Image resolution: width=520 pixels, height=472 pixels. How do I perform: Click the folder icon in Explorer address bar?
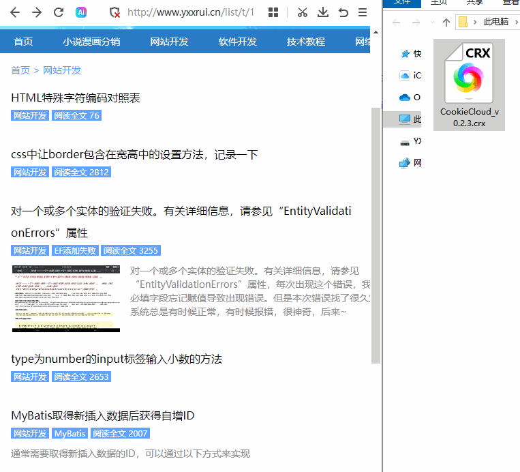coord(463,23)
